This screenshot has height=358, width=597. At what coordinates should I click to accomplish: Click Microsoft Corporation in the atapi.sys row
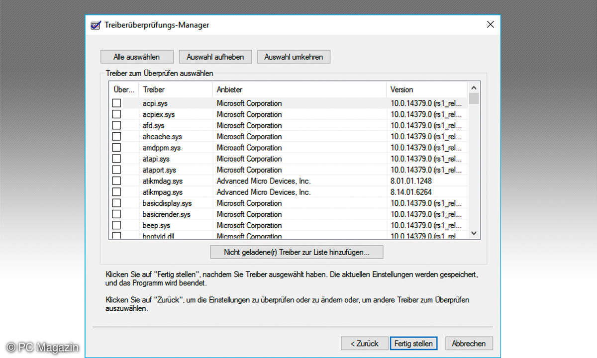tap(249, 159)
